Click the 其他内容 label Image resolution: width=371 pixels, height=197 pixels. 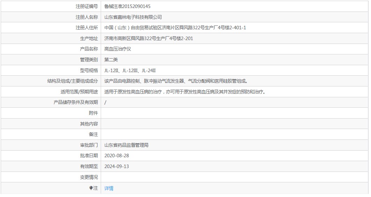coord(89,124)
